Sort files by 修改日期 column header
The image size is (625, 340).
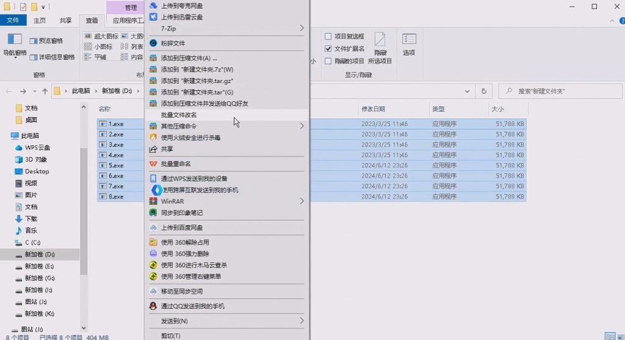pyautogui.click(x=373, y=109)
